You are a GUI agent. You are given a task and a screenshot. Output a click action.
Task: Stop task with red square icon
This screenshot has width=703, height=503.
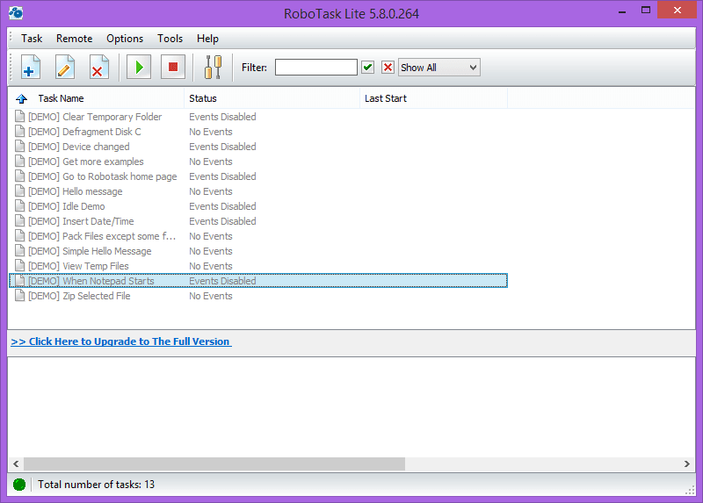coord(173,68)
